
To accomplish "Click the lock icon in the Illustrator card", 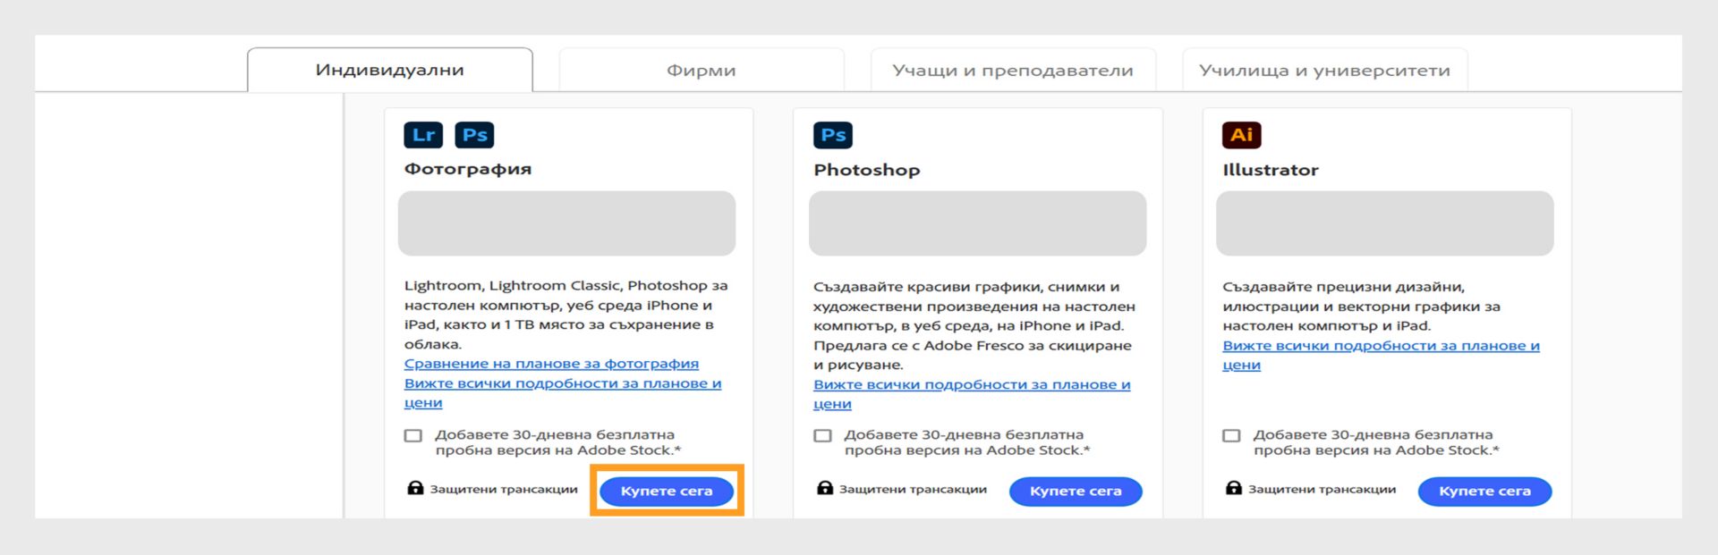I will pos(1233,488).
